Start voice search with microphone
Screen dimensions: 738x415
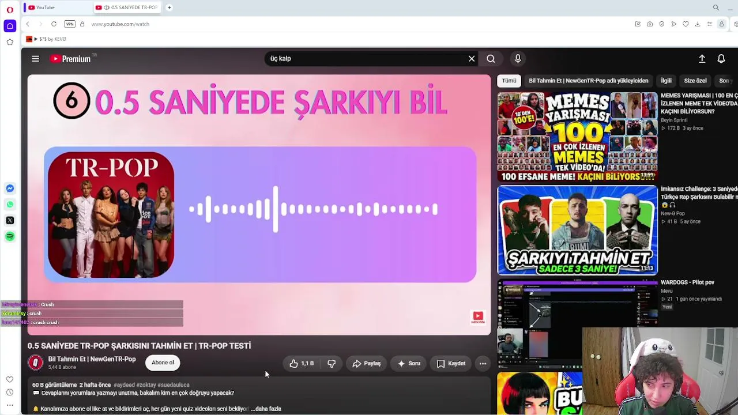coord(518,59)
